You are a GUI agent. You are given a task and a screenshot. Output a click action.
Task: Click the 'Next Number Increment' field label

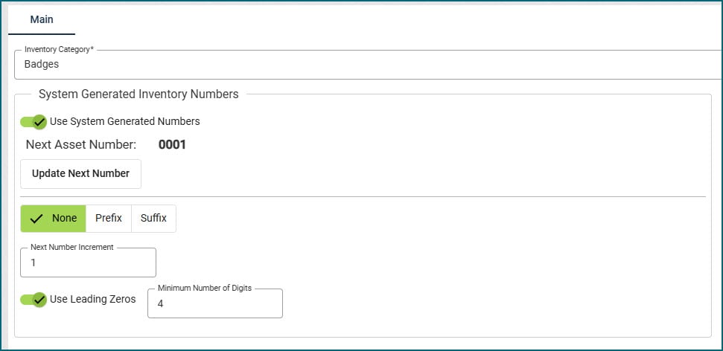[71, 247]
